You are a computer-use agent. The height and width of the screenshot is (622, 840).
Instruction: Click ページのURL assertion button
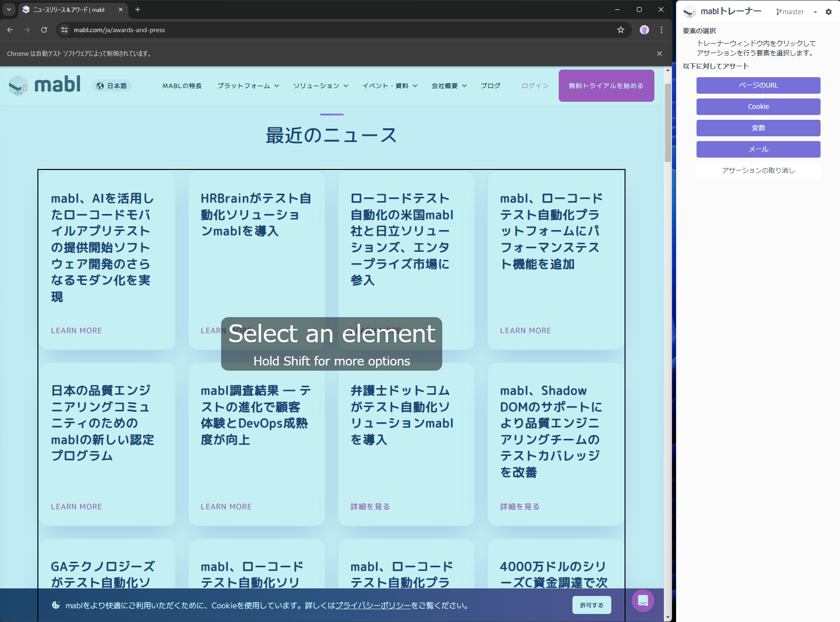[758, 85]
